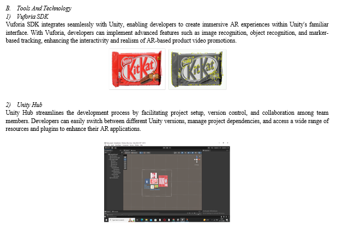Open the GameObject menu in Unity
This screenshot has height=229, width=341.
pos(118,145)
